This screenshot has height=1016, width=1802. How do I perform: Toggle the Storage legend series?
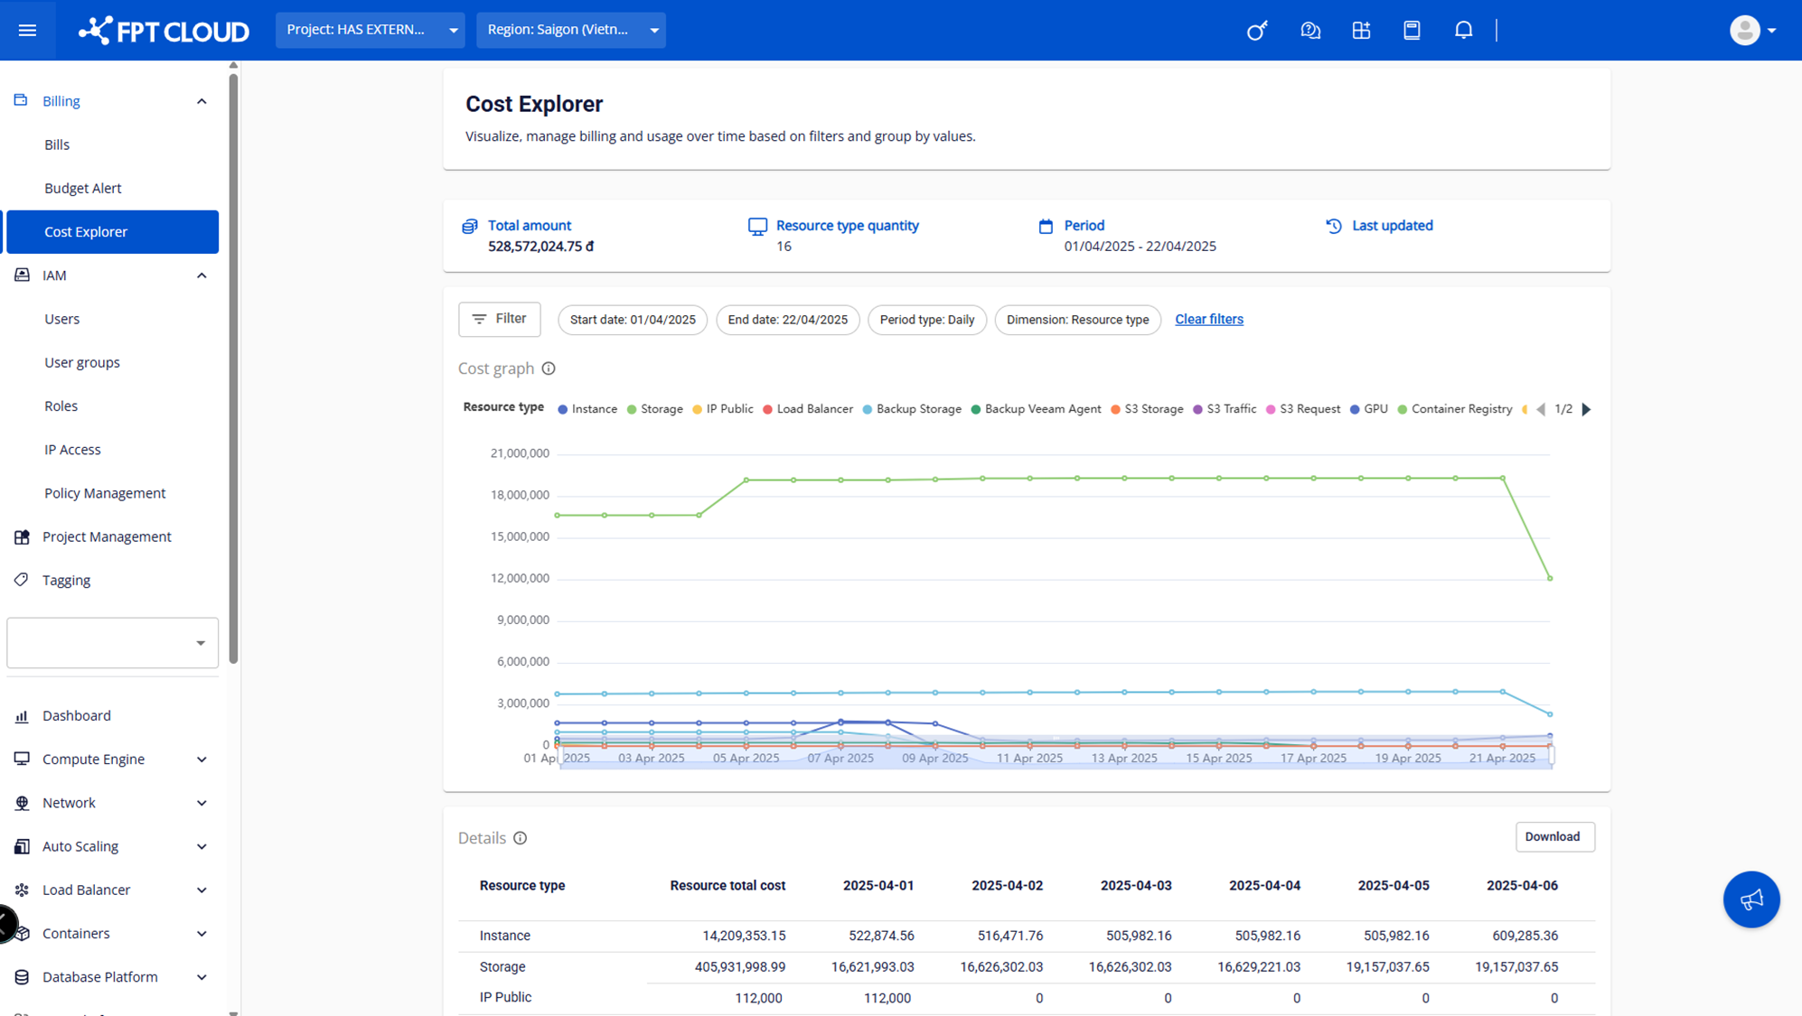coord(655,409)
